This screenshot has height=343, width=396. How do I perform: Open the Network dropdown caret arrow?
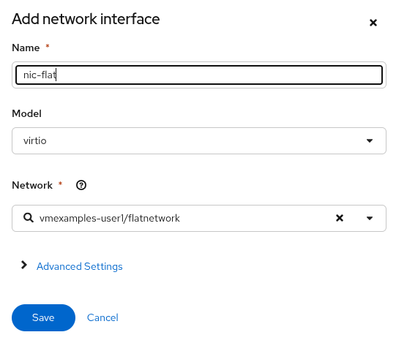370,218
